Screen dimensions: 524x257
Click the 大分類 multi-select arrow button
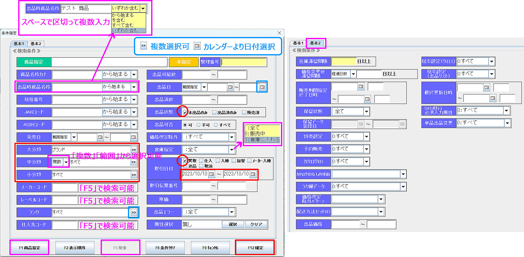coord(134,150)
